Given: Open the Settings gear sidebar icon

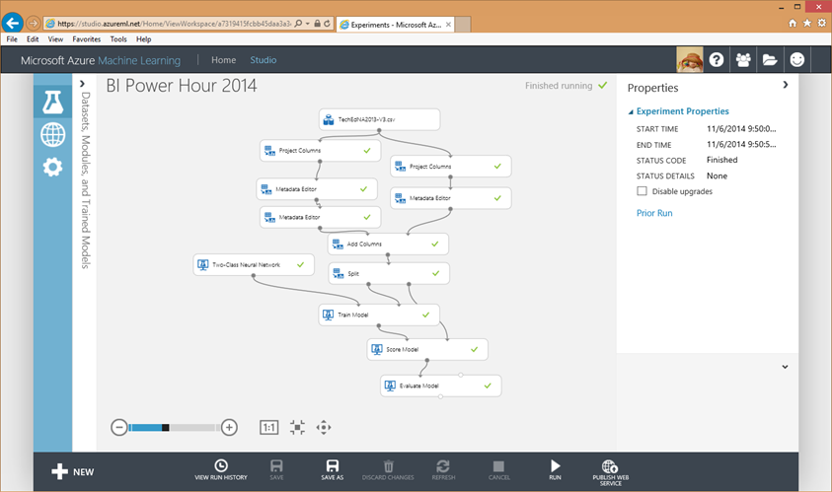Looking at the screenshot, I should click(53, 168).
